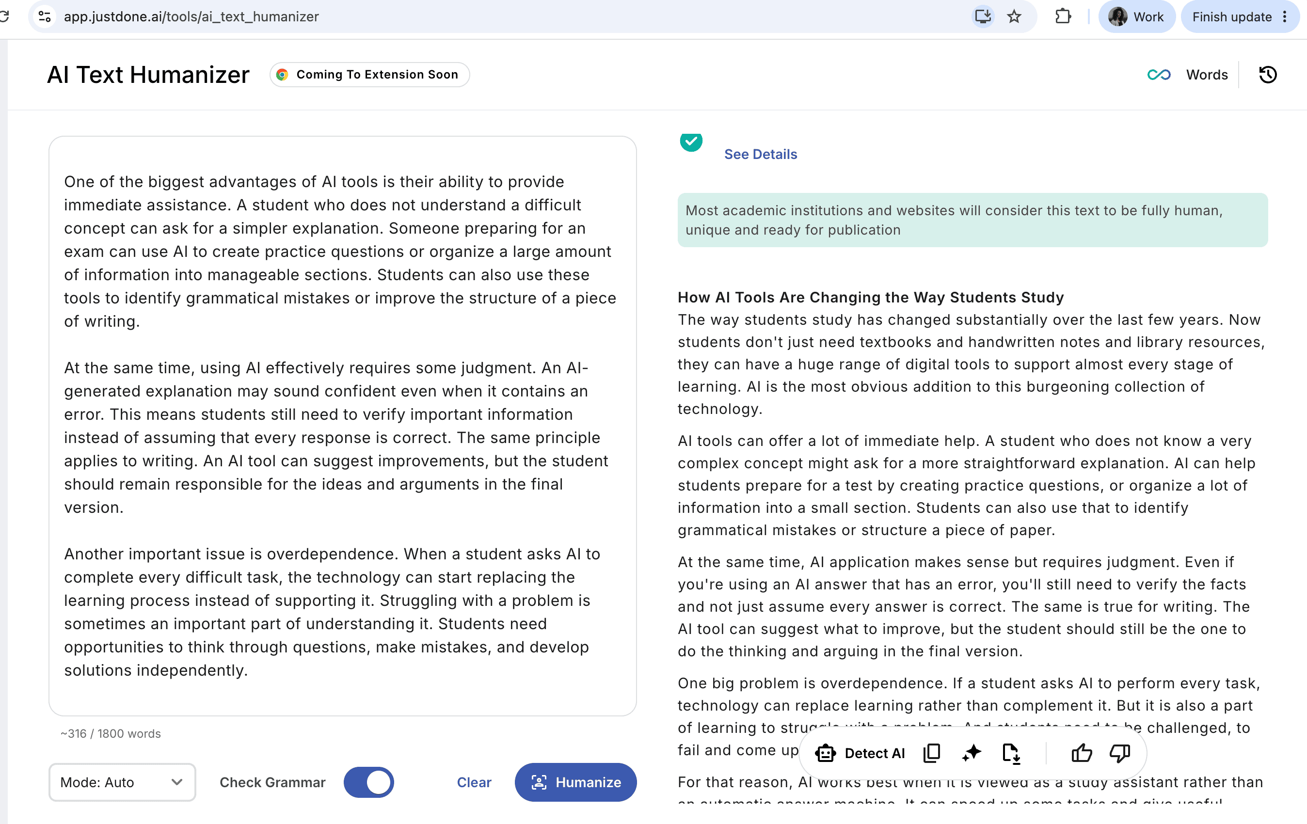Copy output text with copy icon

[931, 753]
